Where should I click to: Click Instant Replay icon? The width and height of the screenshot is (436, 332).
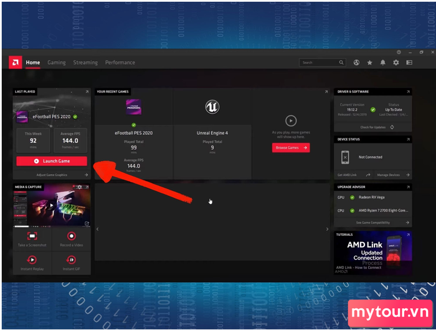pos(32,260)
